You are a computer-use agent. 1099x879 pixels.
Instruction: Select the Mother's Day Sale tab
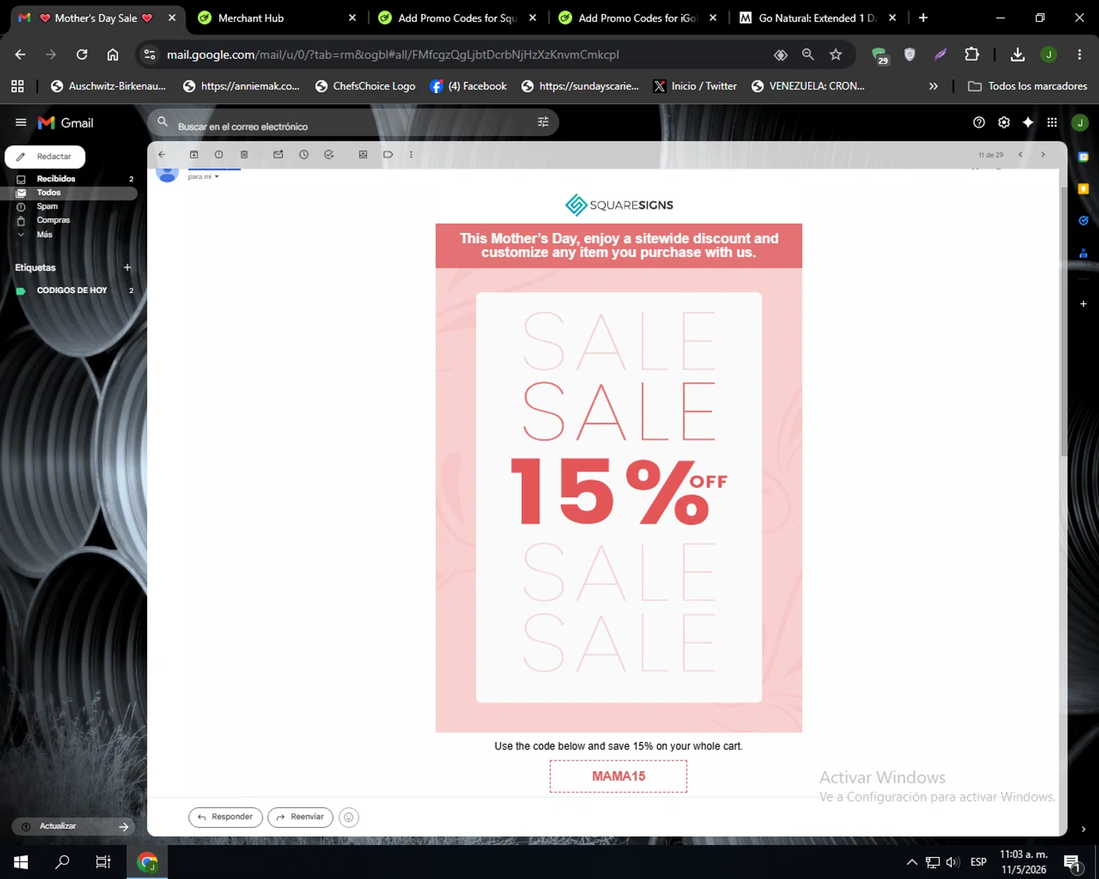pyautogui.click(x=96, y=18)
